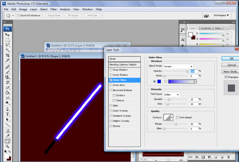This screenshot has width=239, height=162.
Task: Select the Crop tool
Action: point(7,55)
